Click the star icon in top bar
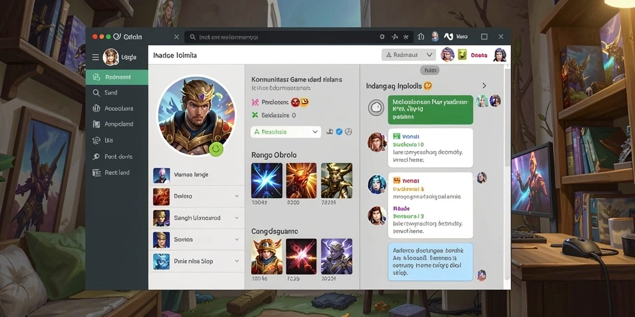This screenshot has height=317, width=635. pos(406,37)
